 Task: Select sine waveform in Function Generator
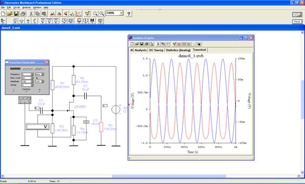pyautogui.click(x=15, y=69)
